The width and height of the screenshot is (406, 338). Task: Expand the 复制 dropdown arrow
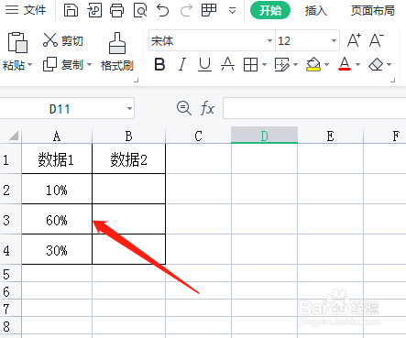[89, 64]
